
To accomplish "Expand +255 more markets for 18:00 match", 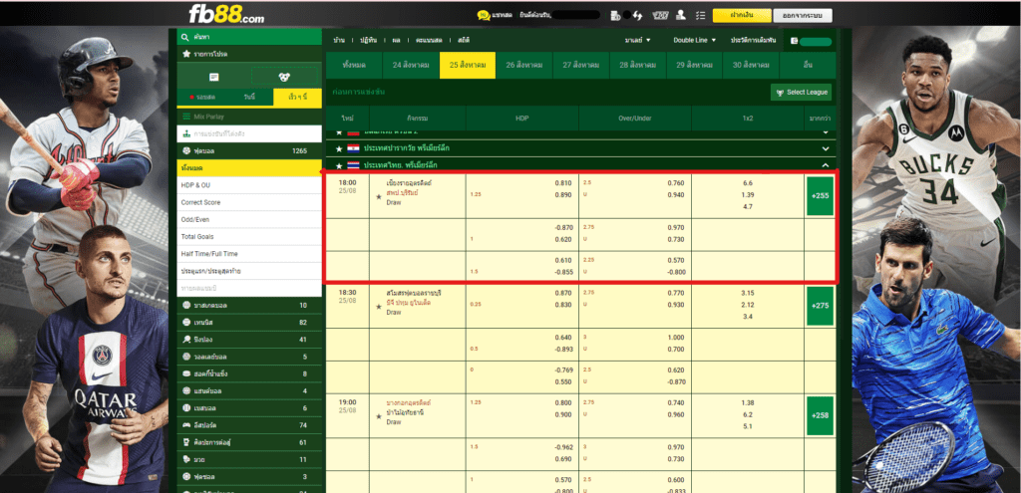I will pos(820,195).
